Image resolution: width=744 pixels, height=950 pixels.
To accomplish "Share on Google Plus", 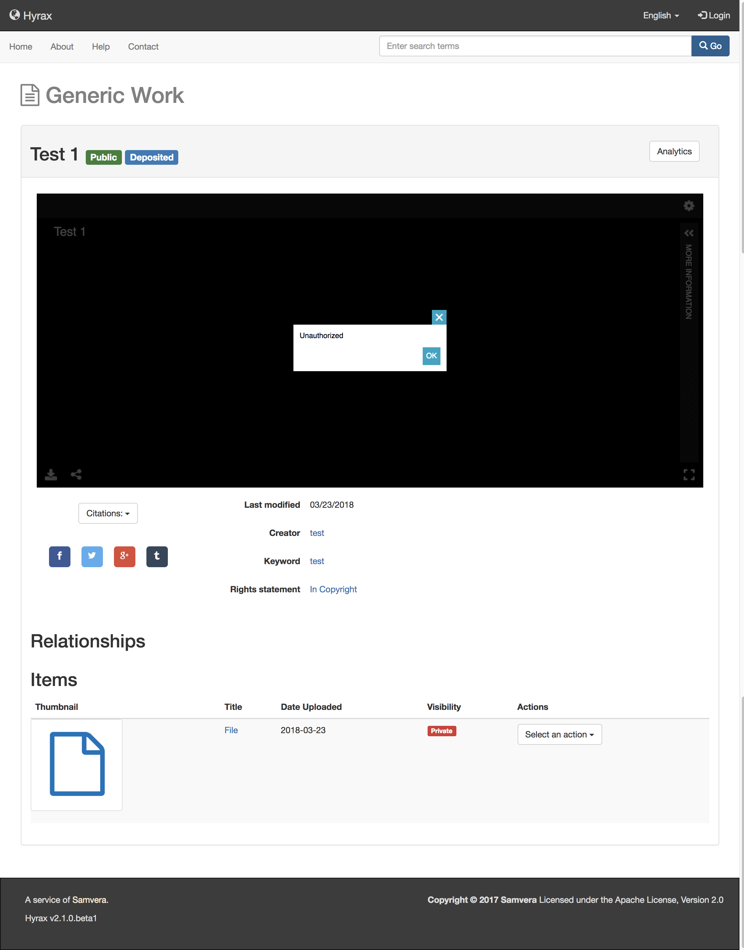I will point(125,557).
